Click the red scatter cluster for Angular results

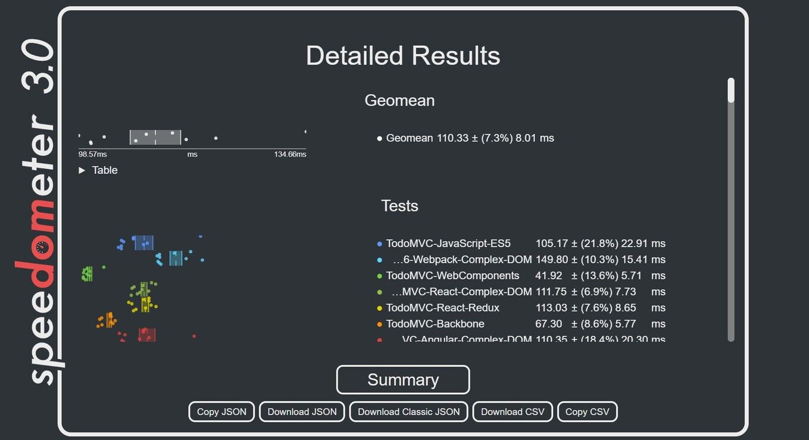tap(146, 335)
